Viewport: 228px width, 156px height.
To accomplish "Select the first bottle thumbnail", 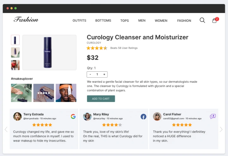I will click(x=15, y=40).
